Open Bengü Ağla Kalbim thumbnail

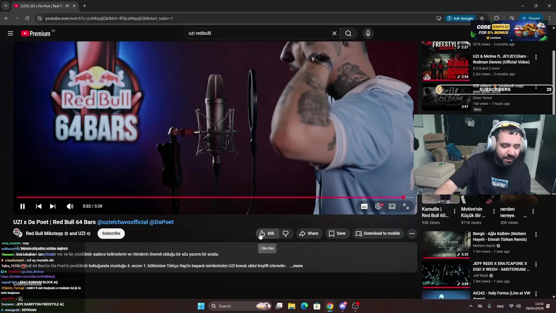pos(446,244)
